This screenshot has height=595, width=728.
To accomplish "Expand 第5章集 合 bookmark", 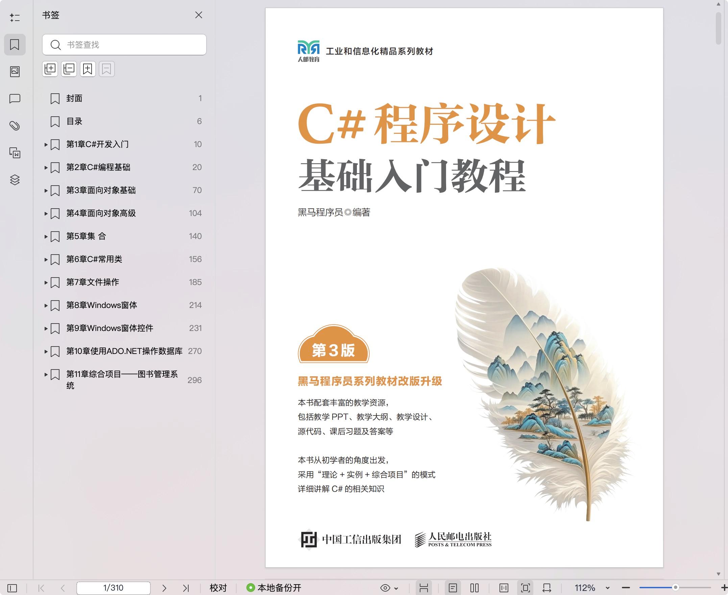I will tap(46, 237).
